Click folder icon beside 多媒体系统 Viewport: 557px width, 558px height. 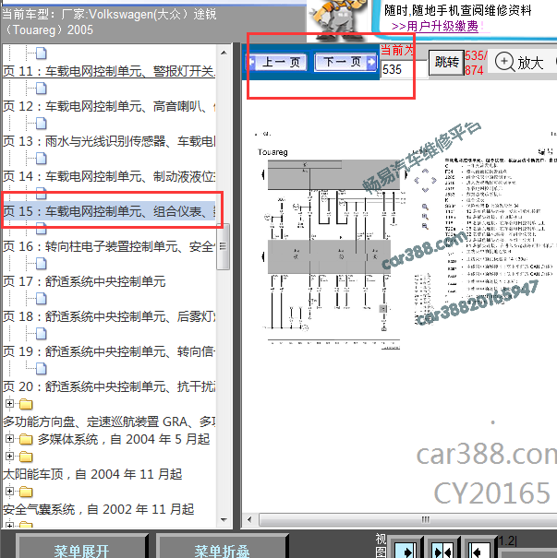coord(26,439)
